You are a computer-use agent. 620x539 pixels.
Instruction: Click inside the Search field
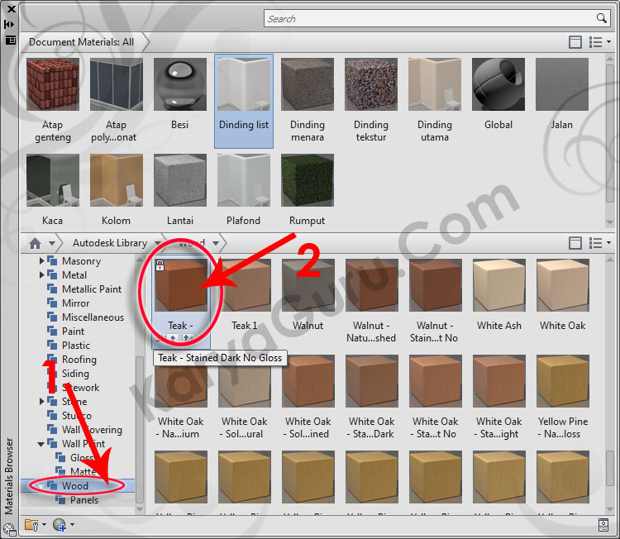(x=430, y=18)
